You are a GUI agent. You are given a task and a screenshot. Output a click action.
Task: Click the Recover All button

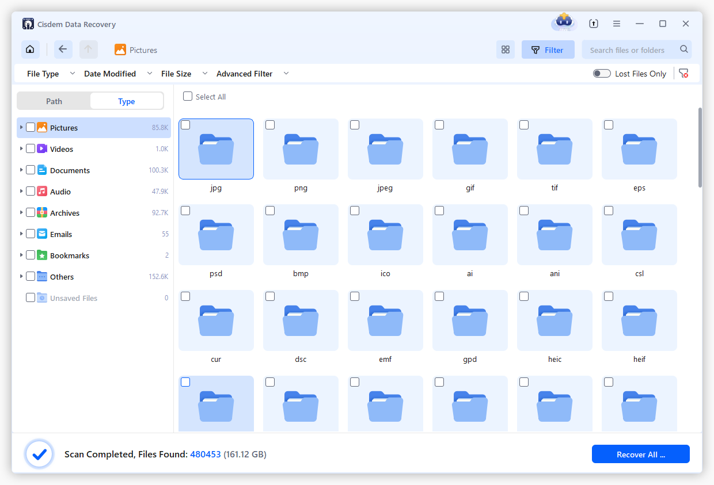640,454
